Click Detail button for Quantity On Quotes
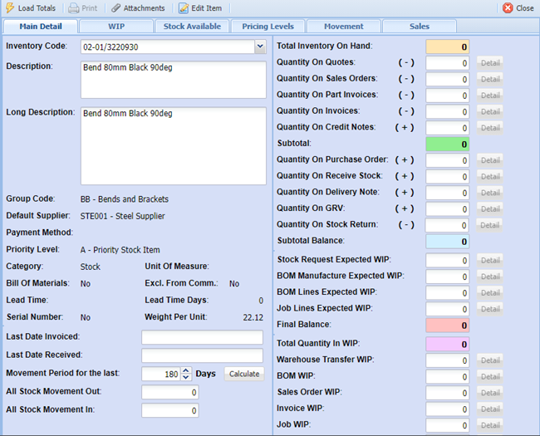Image resolution: width=540 pixels, height=436 pixels. tap(490, 63)
